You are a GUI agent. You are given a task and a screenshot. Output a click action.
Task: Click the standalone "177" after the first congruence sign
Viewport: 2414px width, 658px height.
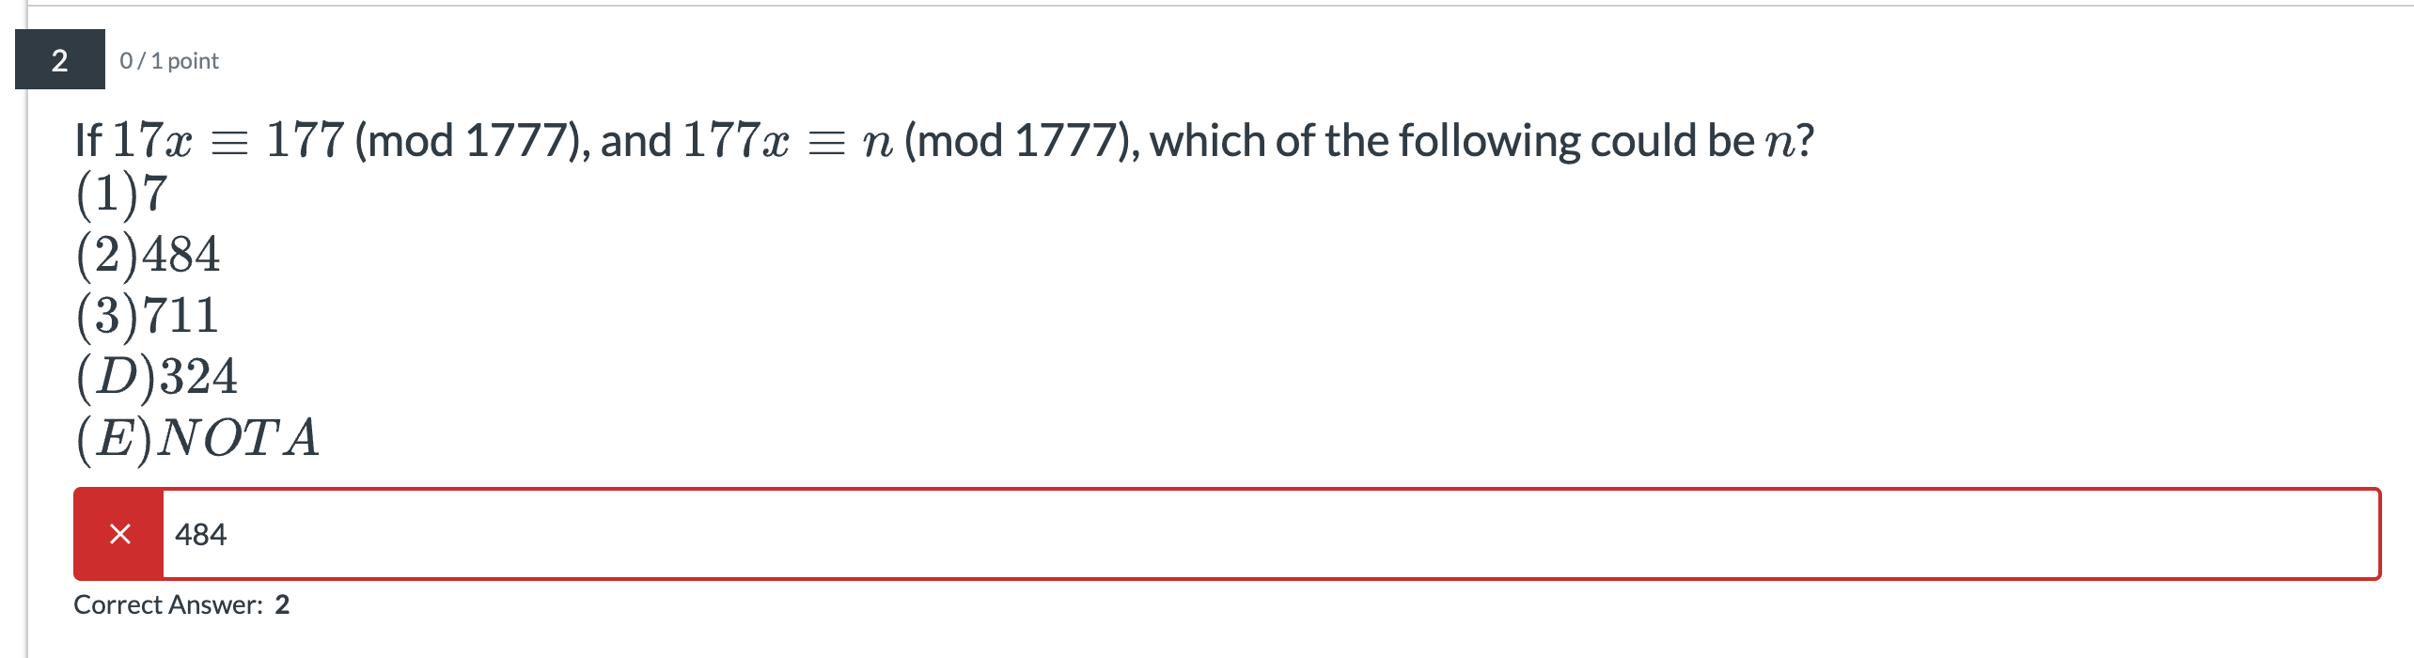pos(306,141)
